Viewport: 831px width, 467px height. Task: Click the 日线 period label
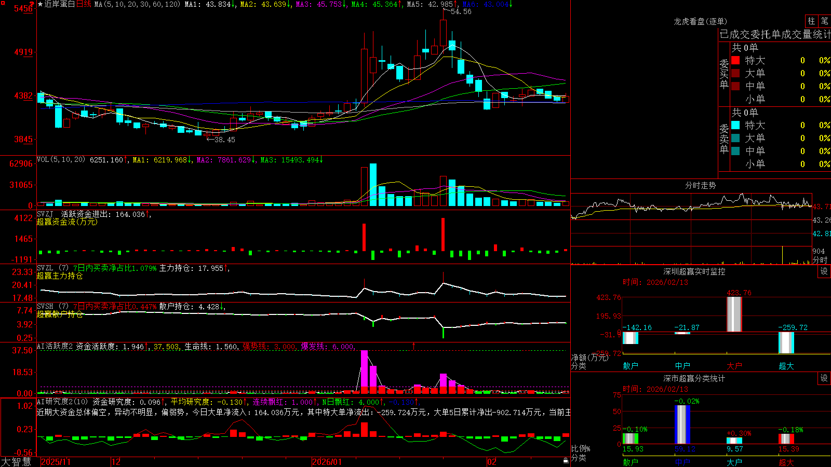[84, 4]
